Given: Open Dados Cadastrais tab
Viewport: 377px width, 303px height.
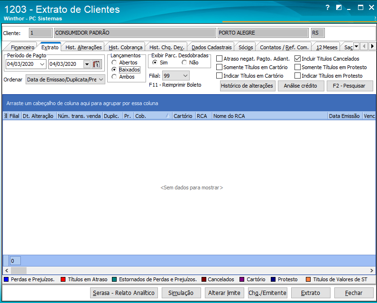Looking at the screenshot, I should (x=211, y=47).
